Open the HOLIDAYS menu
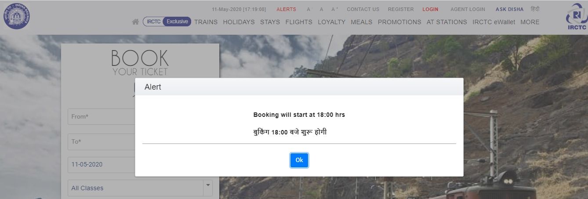The image size is (588, 199). click(239, 22)
